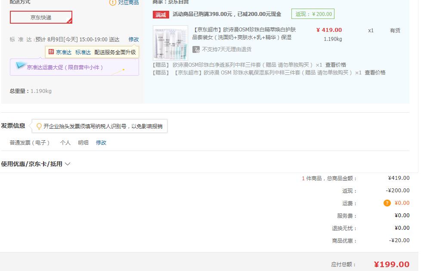Viewport: 421px width, 271px height.
Task: Open the 欧诗漫 skincare set product thumbnail
Action: pos(170,43)
